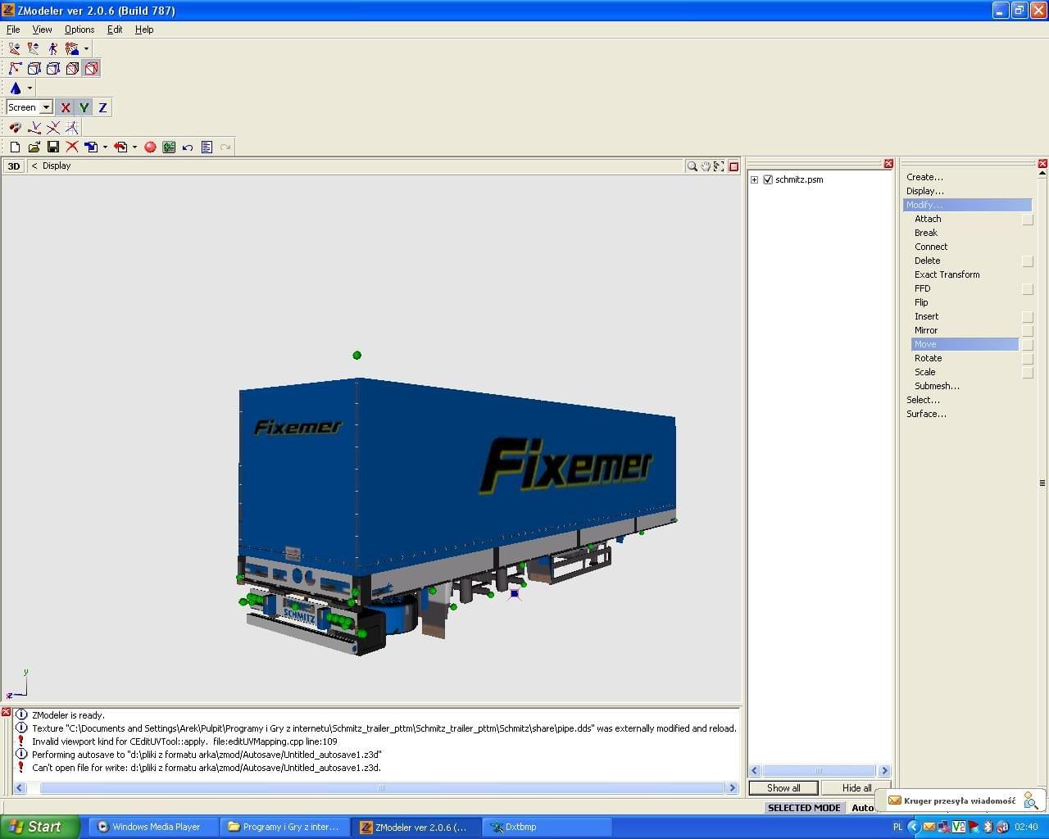
Task: Select the Polygons level cube icon
Action: pyautogui.click(x=53, y=69)
